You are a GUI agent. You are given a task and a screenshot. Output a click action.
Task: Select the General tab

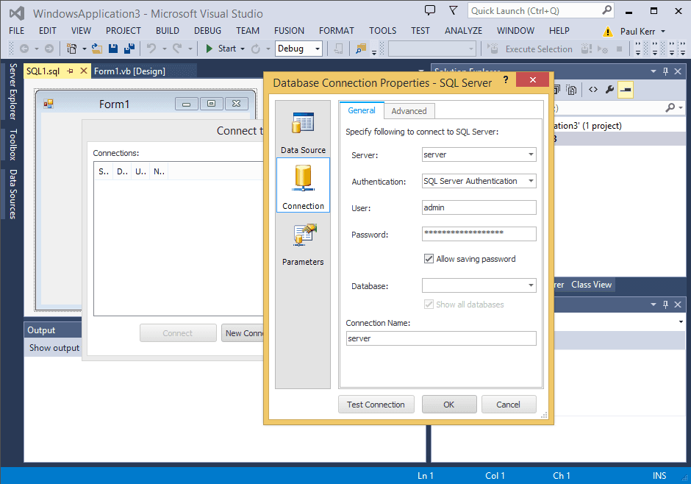tap(362, 110)
